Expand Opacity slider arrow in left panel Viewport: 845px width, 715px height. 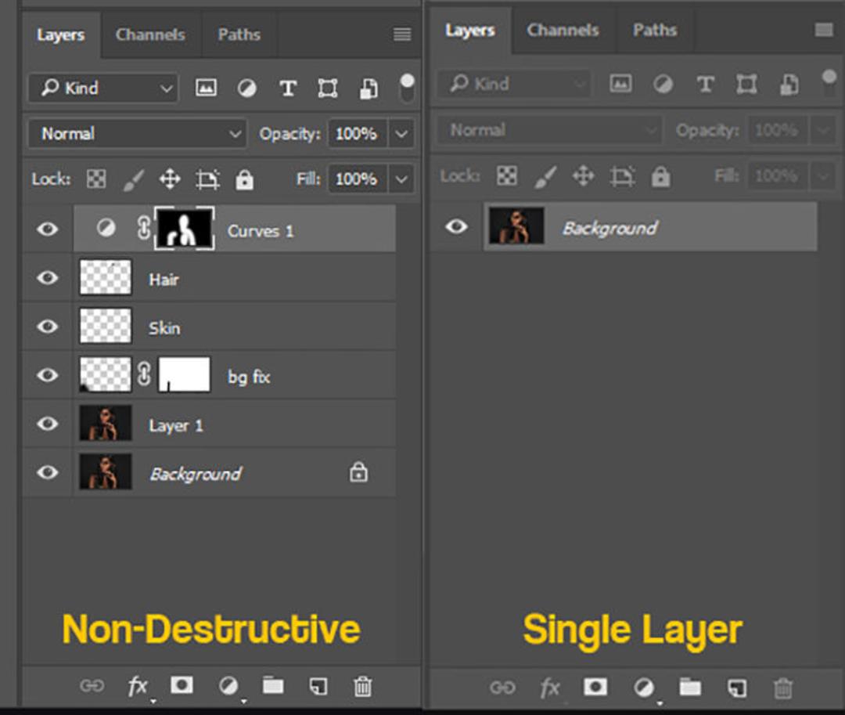tap(401, 134)
